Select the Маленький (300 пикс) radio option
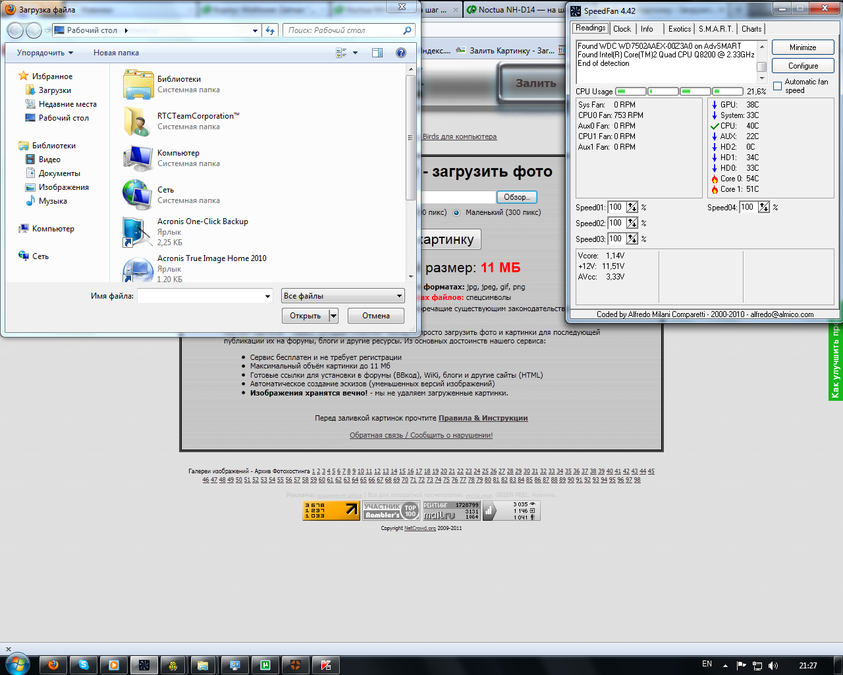Viewport: 843px width, 675px height. 456,213
